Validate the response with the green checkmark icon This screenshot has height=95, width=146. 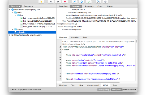coord(89,2)
